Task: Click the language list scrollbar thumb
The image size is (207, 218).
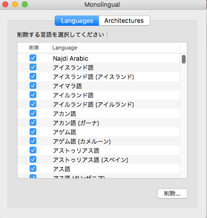Action: point(184,59)
